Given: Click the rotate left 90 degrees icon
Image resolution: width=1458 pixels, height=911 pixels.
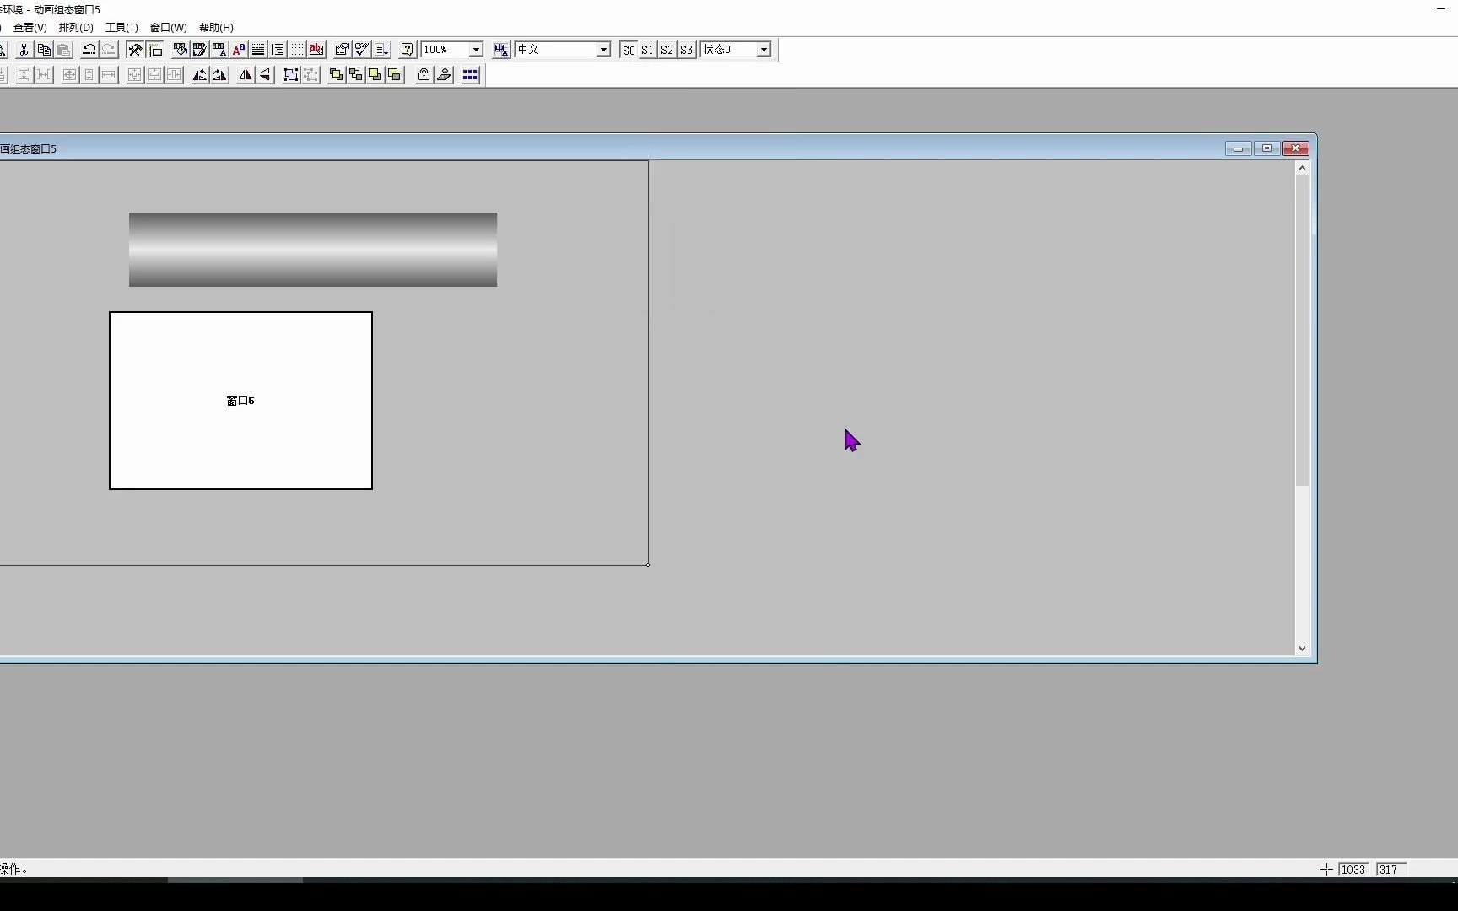Looking at the screenshot, I should (200, 75).
